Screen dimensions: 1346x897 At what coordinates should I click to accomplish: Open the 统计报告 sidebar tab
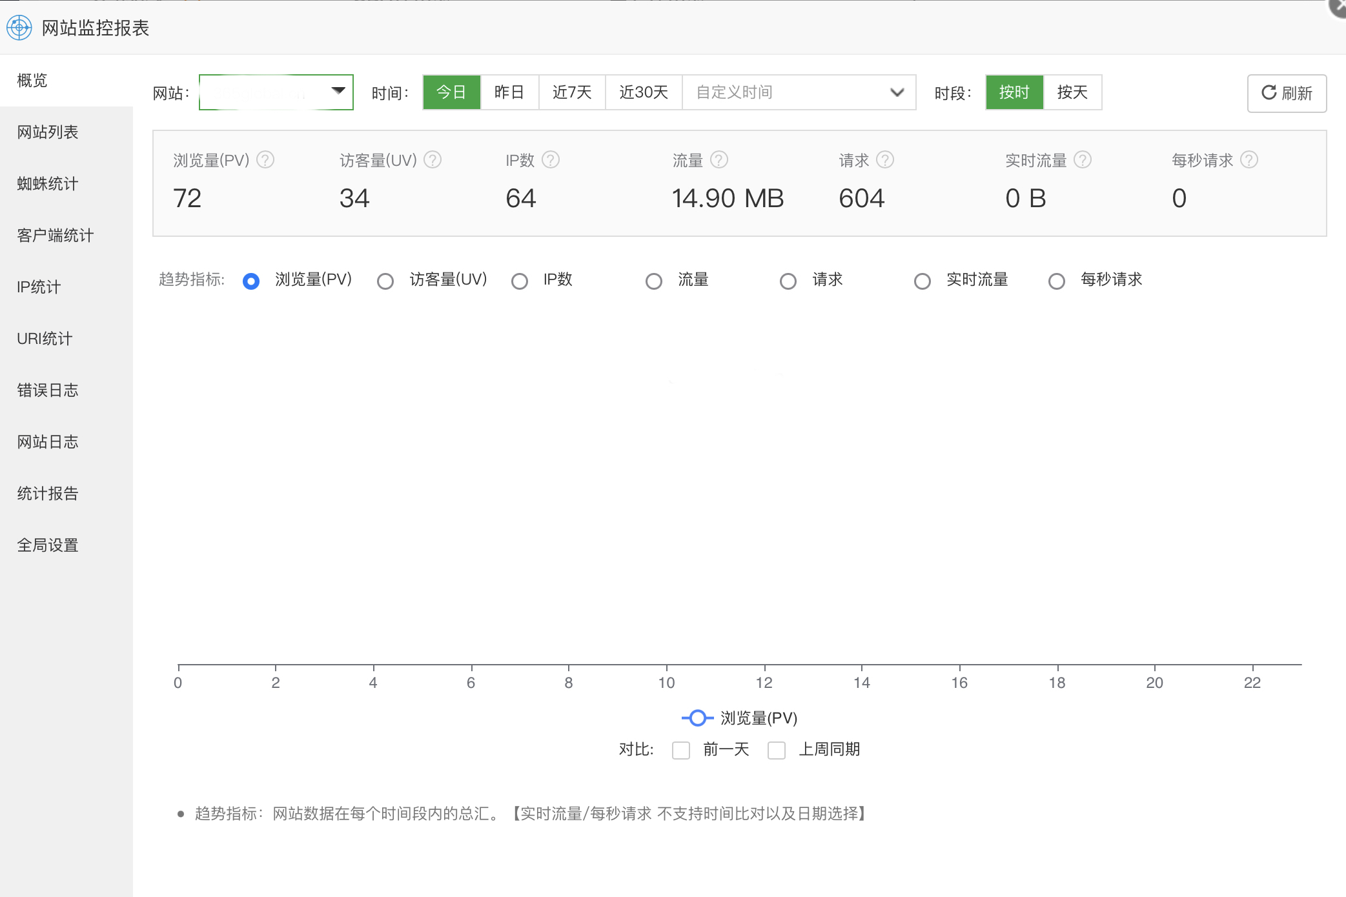[x=66, y=494]
